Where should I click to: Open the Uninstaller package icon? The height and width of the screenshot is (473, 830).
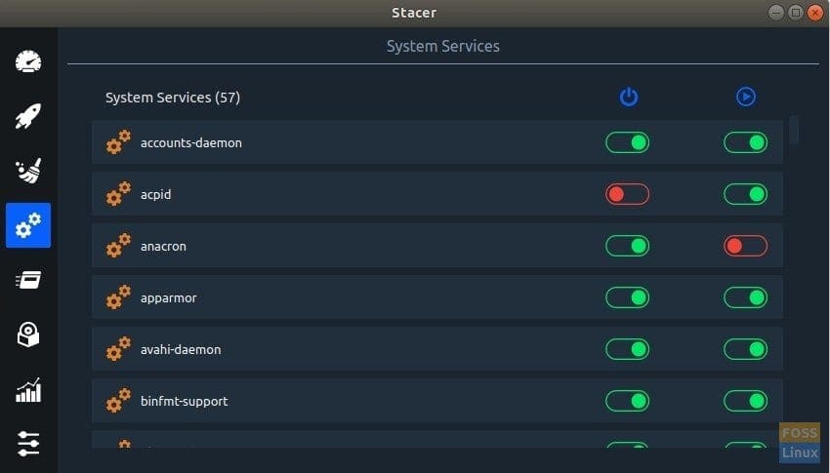tap(28, 335)
